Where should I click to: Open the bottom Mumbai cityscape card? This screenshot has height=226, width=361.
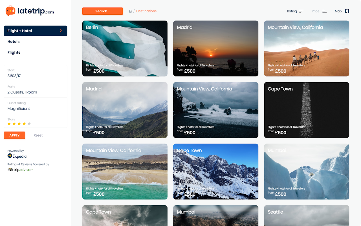[216, 216]
